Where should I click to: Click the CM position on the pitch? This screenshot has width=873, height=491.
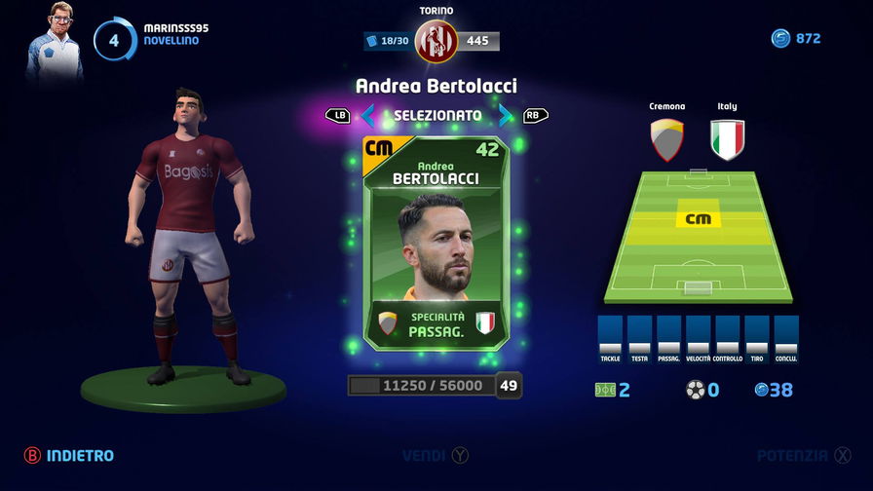coord(699,219)
